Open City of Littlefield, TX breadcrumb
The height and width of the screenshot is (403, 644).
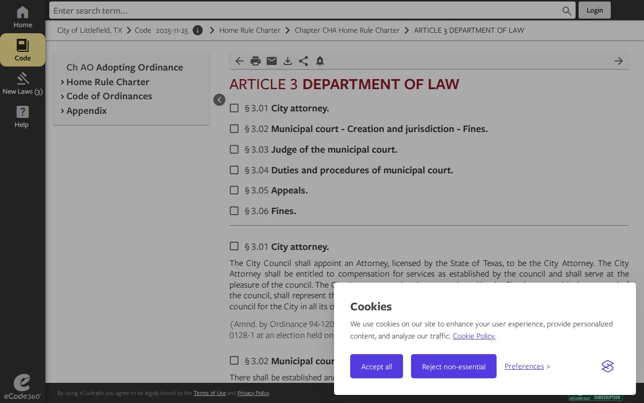90,30
